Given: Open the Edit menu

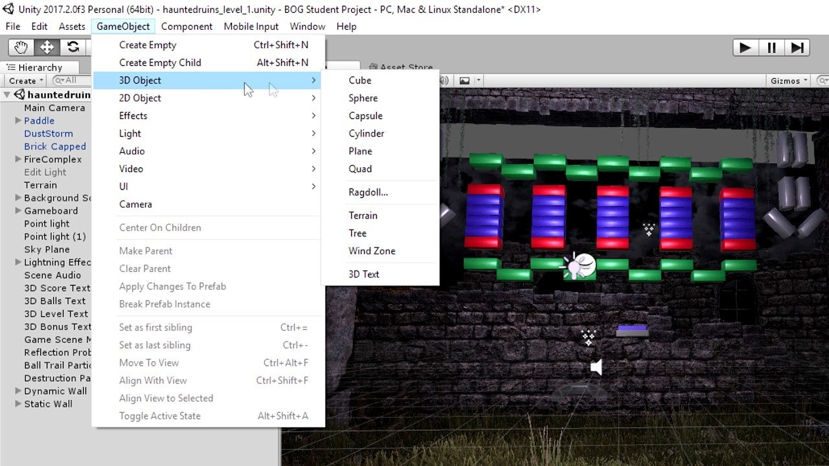Looking at the screenshot, I should [40, 27].
